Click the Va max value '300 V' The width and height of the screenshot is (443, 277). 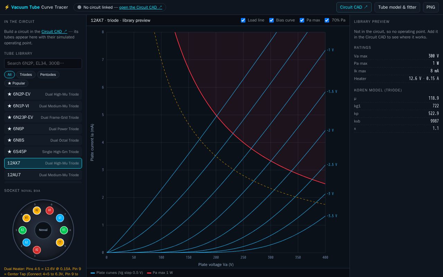click(434, 56)
